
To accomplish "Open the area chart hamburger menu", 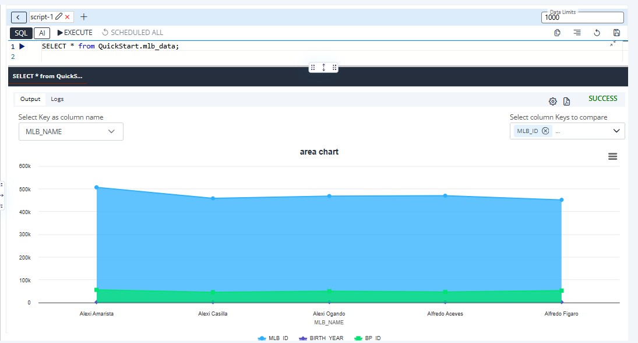I will click(x=612, y=156).
